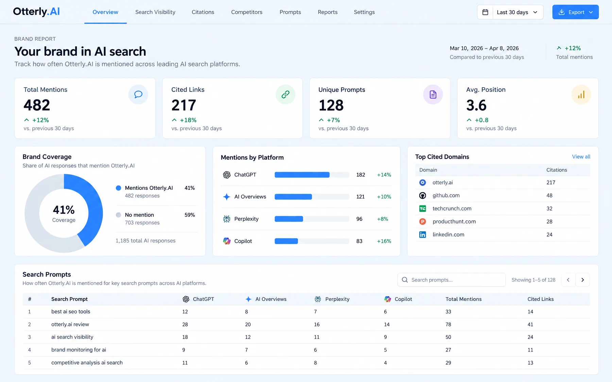This screenshot has width=612, height=382.
Task: Select the 'best ai seo tools' prompt row
Action: pos(306,312)
